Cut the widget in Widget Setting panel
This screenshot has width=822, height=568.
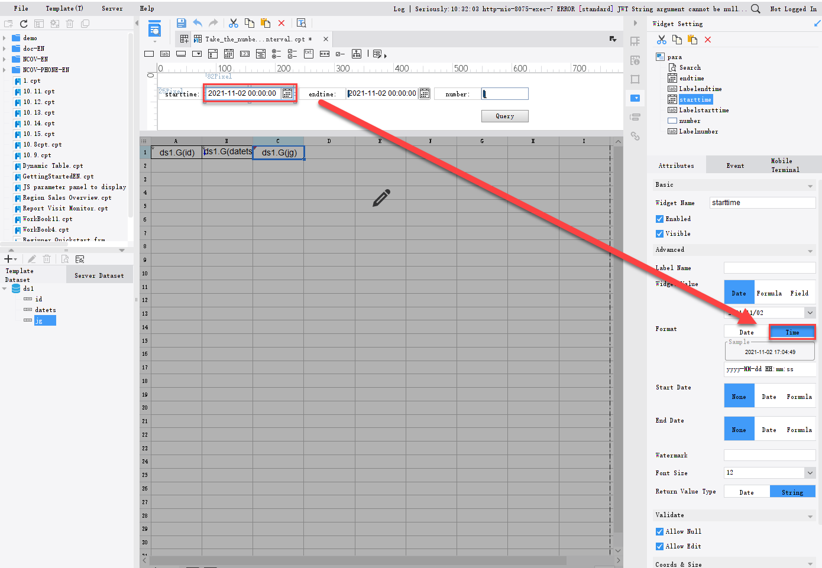coord(662,40)
